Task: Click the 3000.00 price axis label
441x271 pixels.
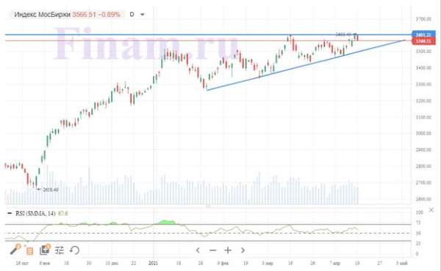Action: tap(423, 133)
